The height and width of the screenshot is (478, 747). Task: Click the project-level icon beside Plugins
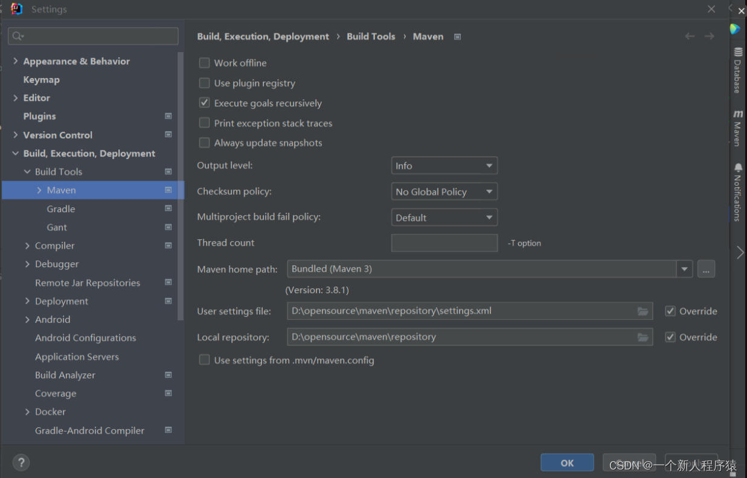(168, 116)
